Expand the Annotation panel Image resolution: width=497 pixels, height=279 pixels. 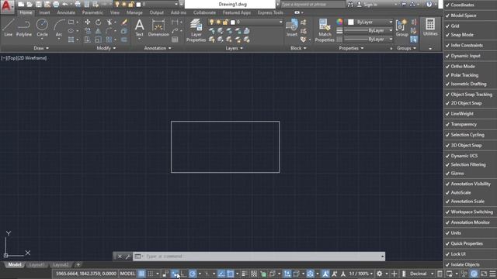click(x=158, y=48)
